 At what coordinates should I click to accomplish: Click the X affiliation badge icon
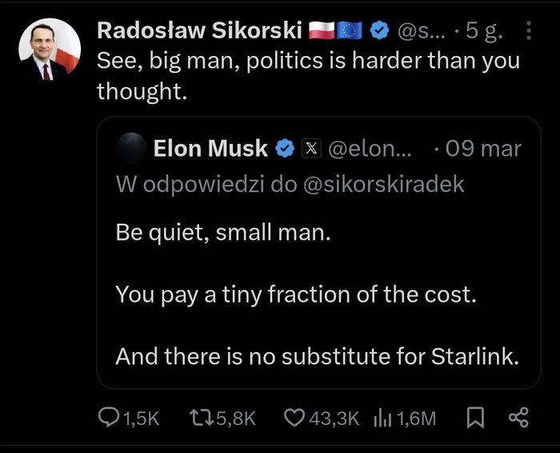[x=311, y=149]
